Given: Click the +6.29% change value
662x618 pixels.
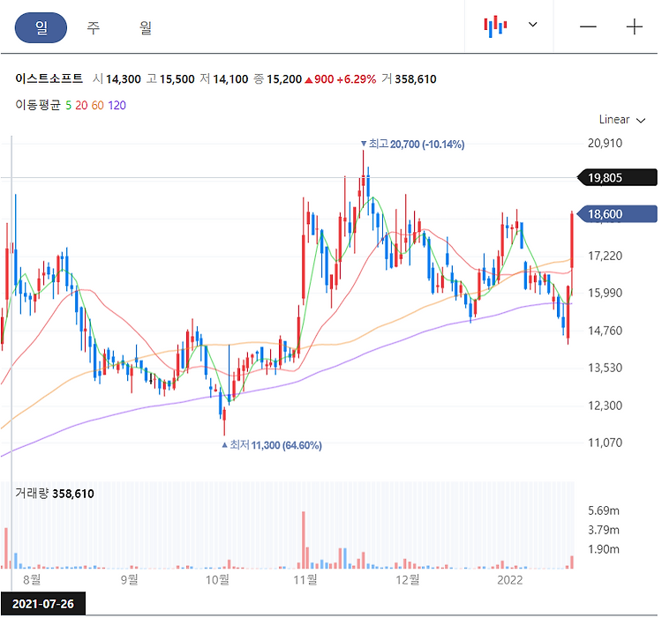Looking at the screenshot, I should click(x=357, y=79).
